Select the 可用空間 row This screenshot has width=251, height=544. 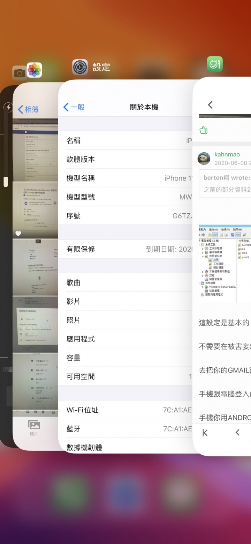pos(125,377)
